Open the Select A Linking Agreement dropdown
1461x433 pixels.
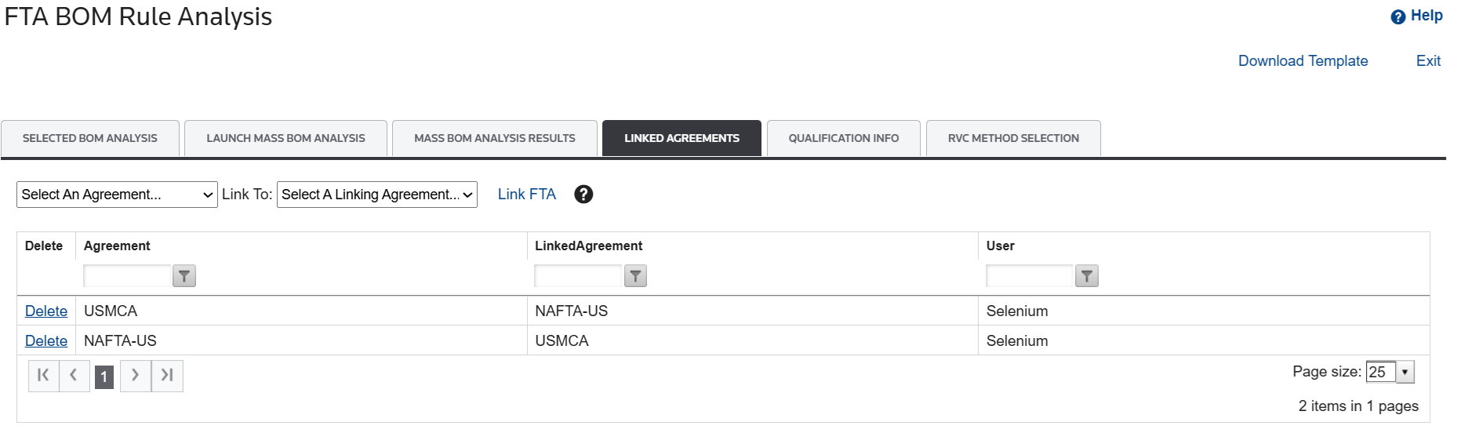coord(377,195)
